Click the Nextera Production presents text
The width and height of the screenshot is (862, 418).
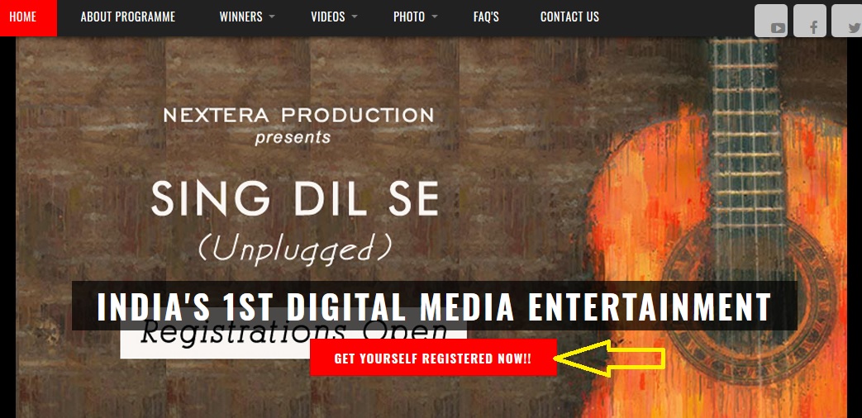[298, 126]
